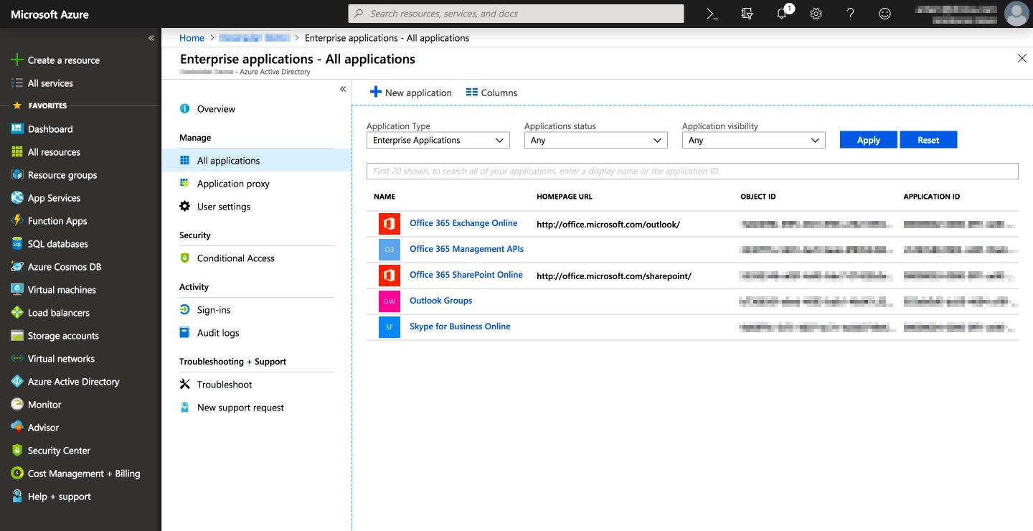Viewport: 1033px width, 531px height.
Task: Click Create a resource
Action: point(55,60)
